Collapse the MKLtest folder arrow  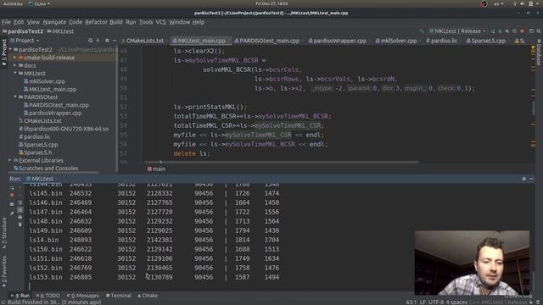click(15, 74)
